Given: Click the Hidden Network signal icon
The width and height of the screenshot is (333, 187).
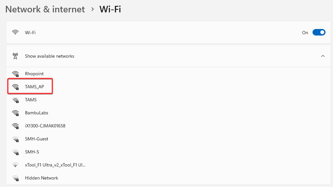Looking at the screenshot, I should (x=15, y=178).
